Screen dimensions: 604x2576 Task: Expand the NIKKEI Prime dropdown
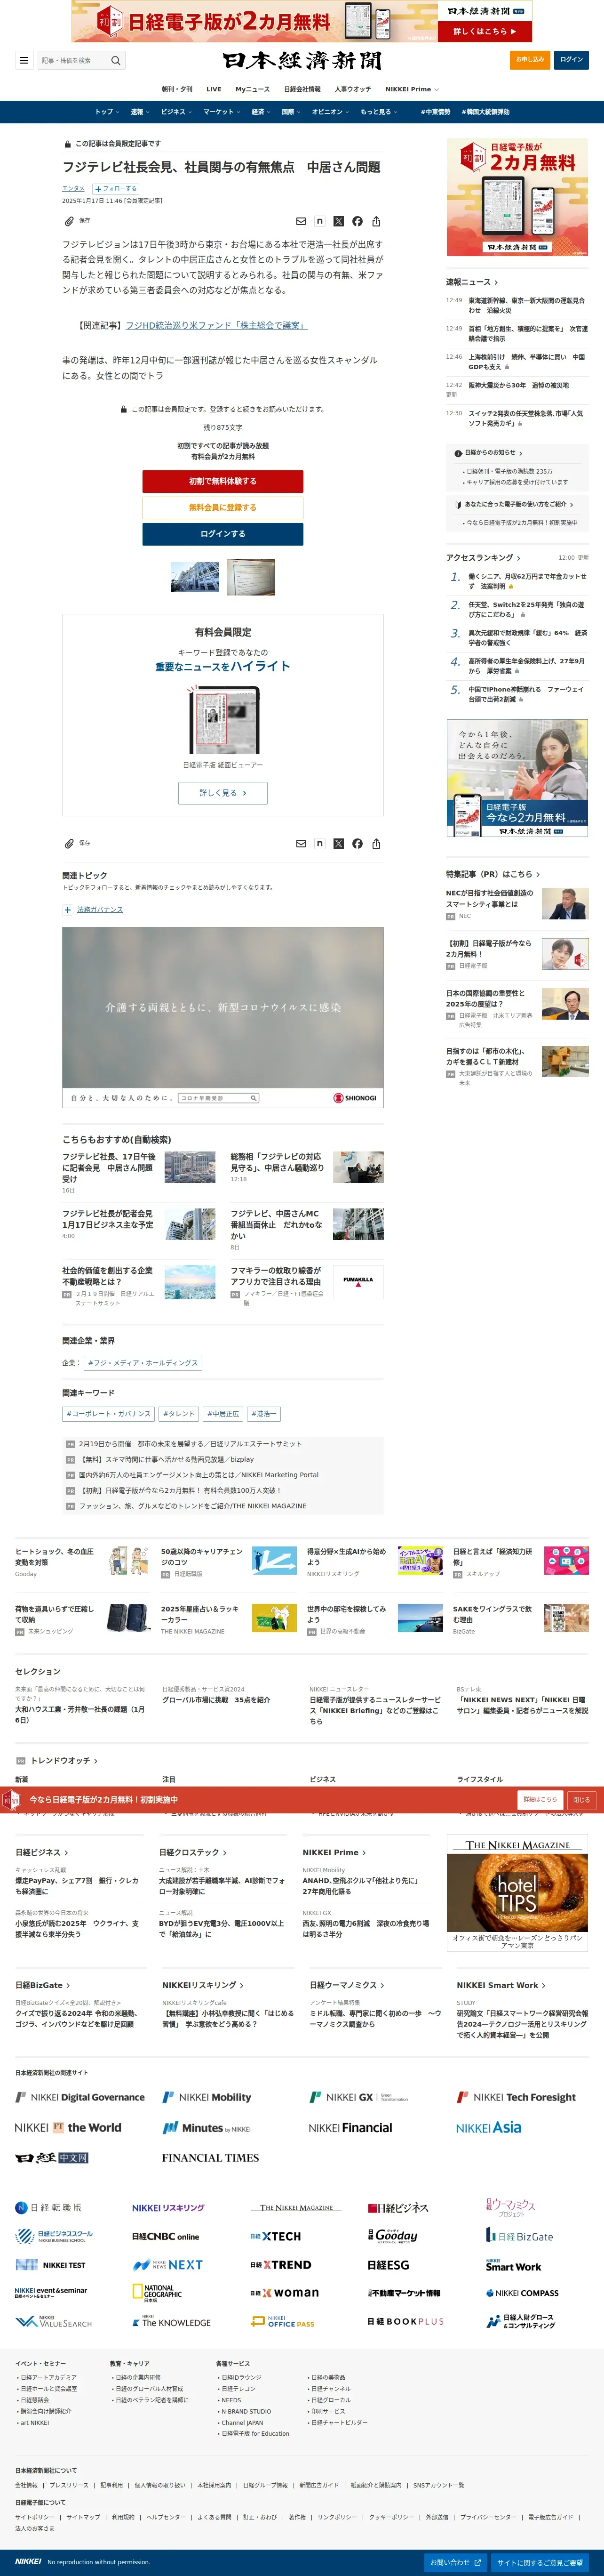coord(411,89)
